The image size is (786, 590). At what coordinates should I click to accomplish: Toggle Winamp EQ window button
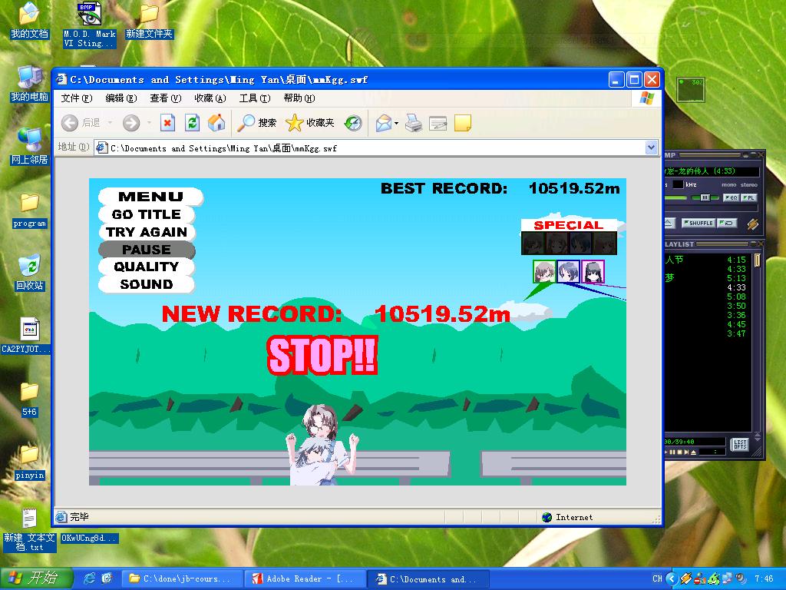point(731,197)
